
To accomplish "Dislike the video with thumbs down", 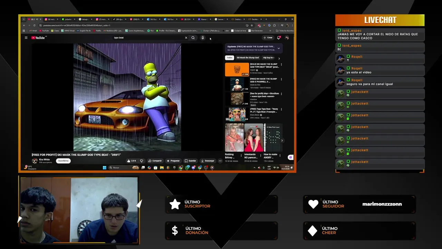I will click(x=141, y=161).
